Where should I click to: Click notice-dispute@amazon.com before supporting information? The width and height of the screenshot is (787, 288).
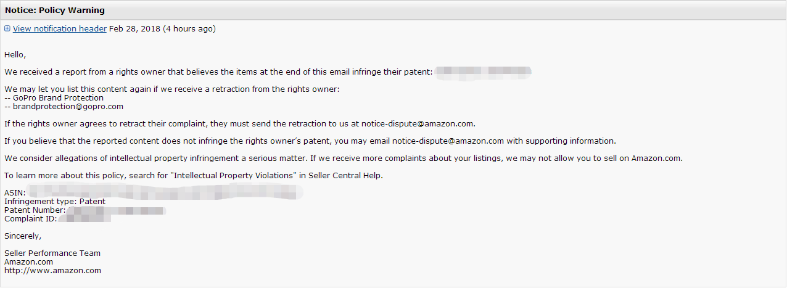[x=448, y=141]
